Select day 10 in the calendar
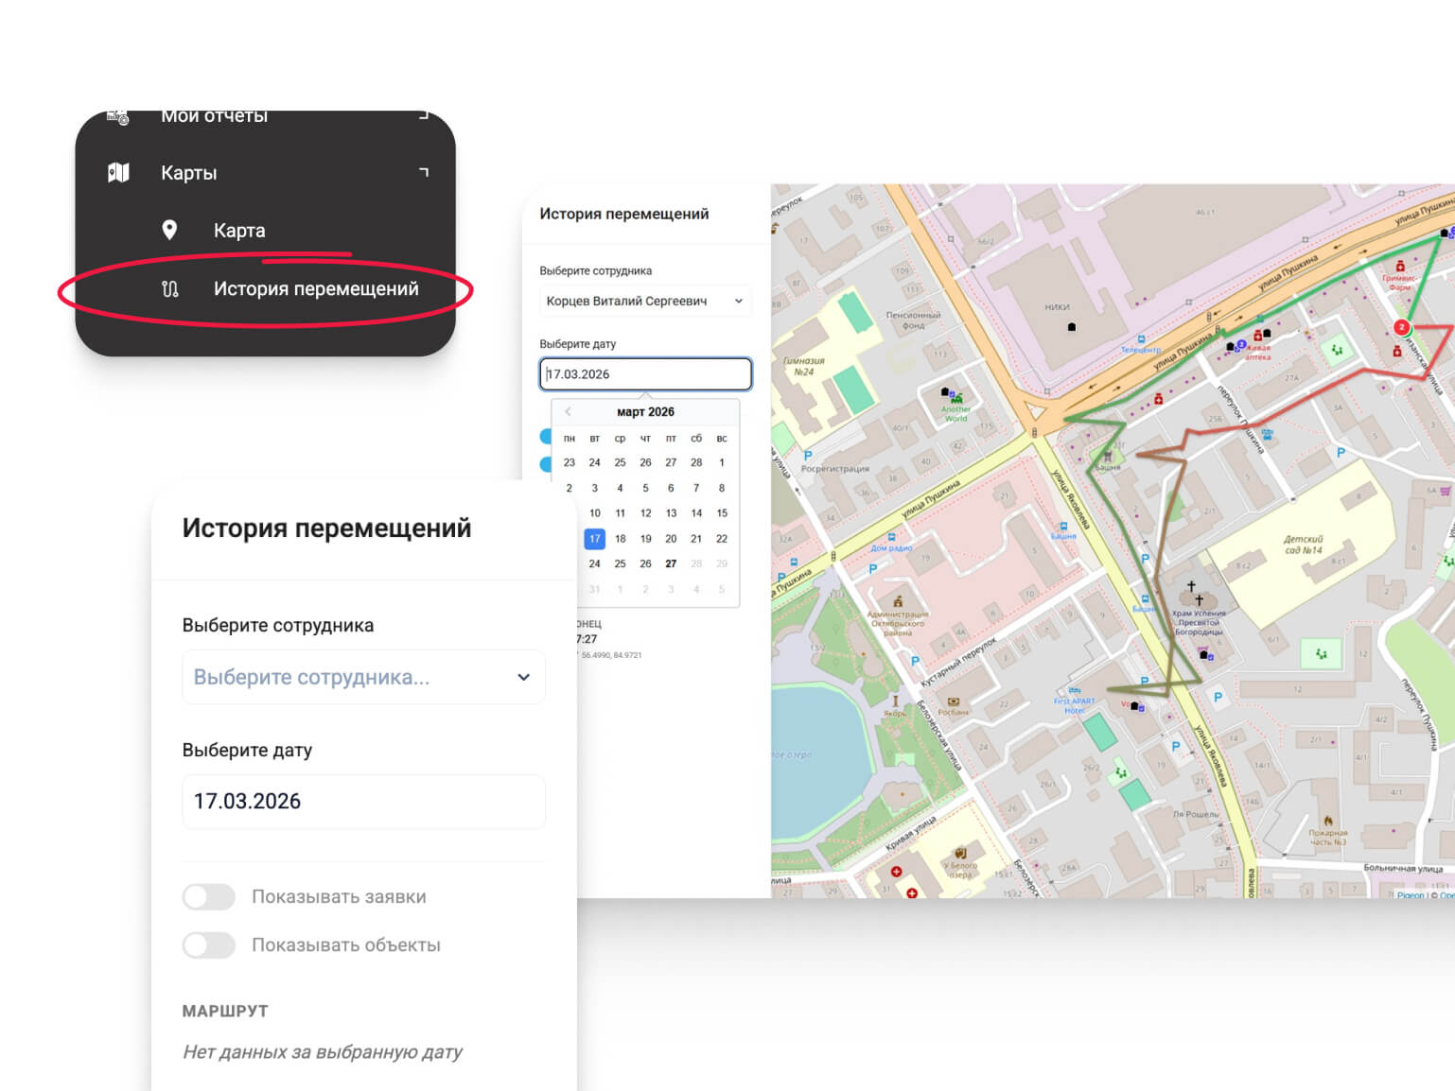The width and height of the screenshot is (1455, 1091). [x=594, y=512]
